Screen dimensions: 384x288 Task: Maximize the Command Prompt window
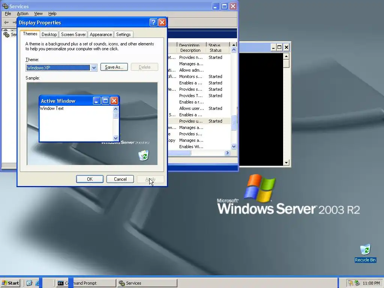coord(279,47)
